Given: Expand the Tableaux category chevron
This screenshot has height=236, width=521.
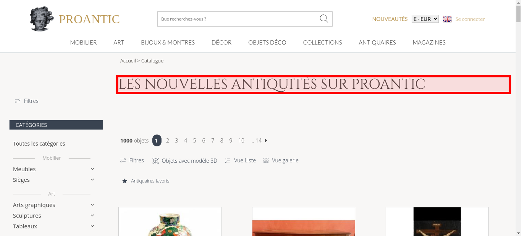Looking at the screenshot, I should pyautogui.click(x=92, y=226).
